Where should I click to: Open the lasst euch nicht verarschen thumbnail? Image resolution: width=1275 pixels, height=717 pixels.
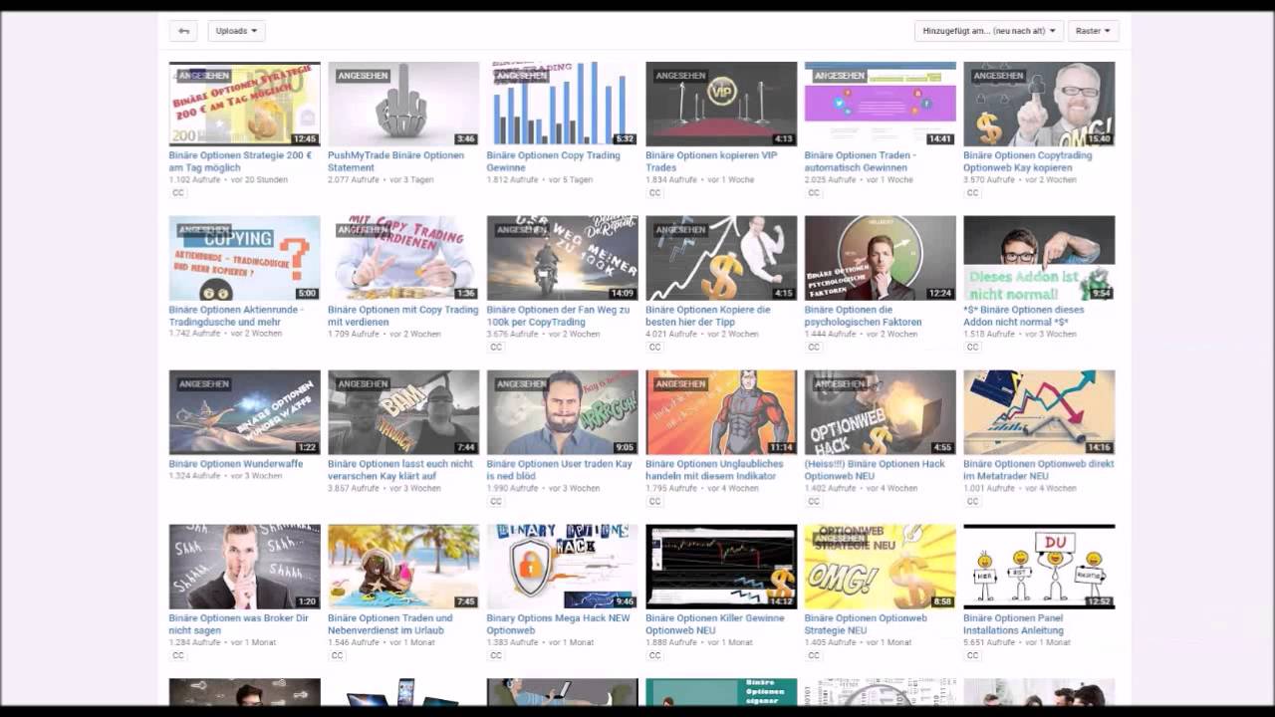(403, 412)
